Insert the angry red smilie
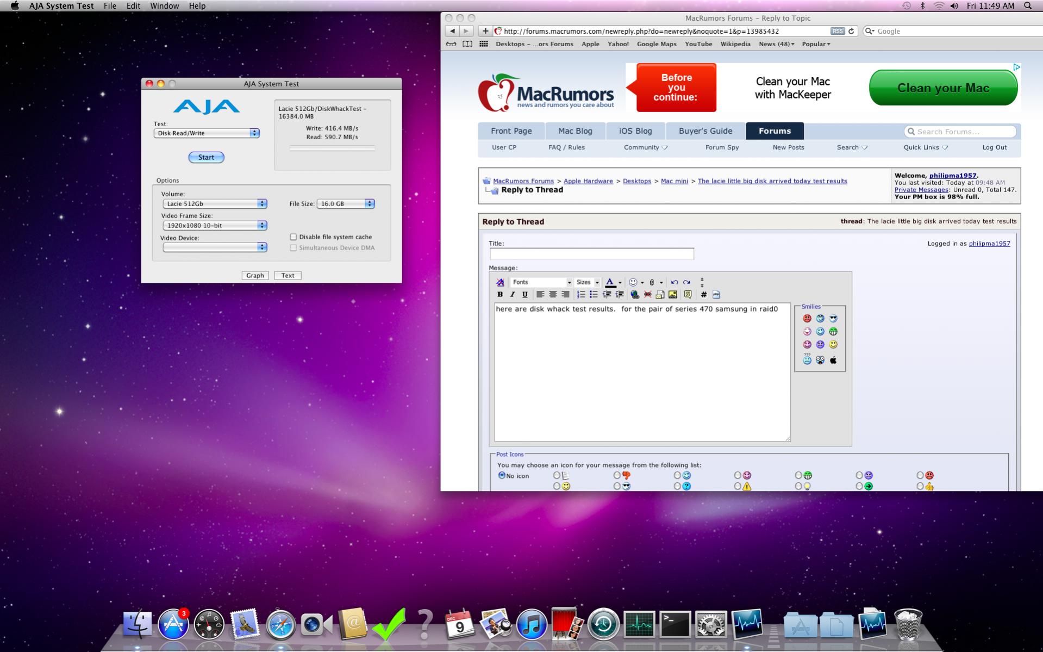Screen dimensions: 1043x652 [x=807, y=318]
